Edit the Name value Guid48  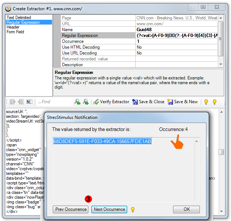tap(176, 30)
